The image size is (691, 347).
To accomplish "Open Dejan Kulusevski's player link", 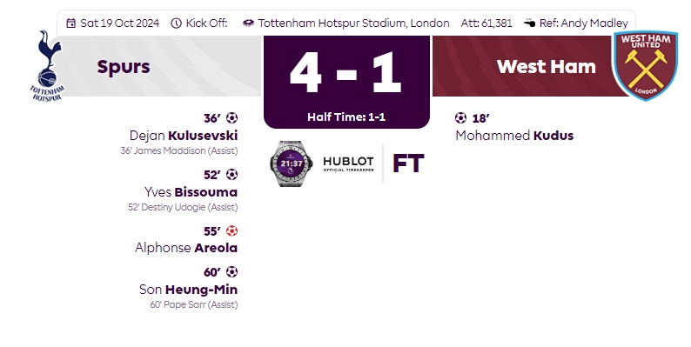I will point(184,135).
